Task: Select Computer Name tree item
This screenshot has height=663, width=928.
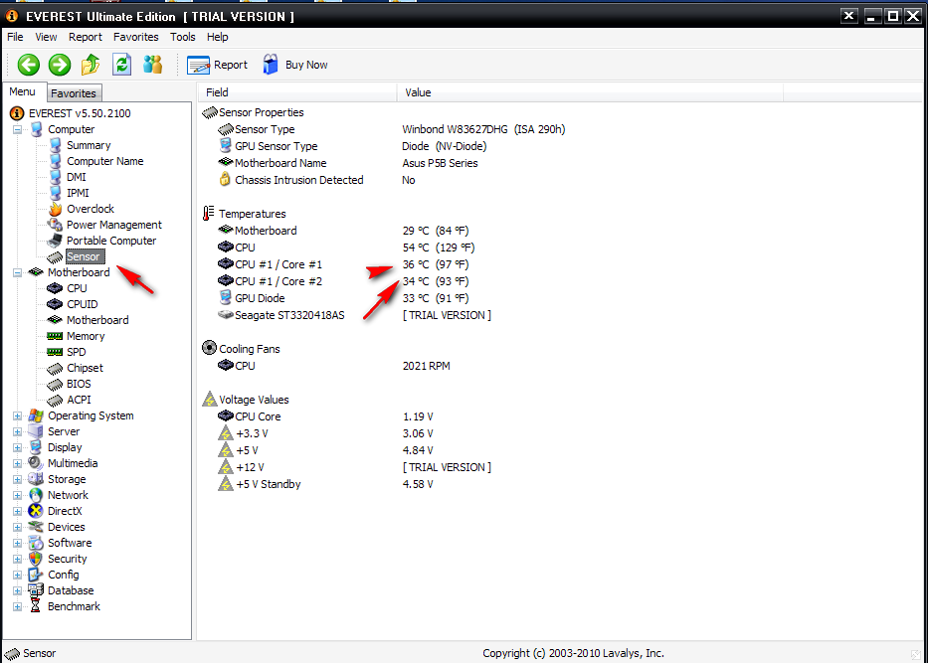Action: tap(104, 161)
